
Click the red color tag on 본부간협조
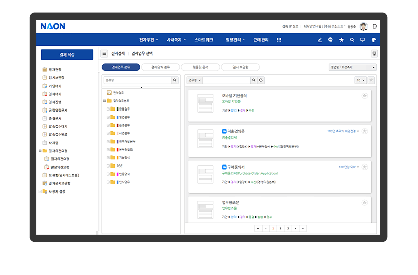[x=118, y=150]
